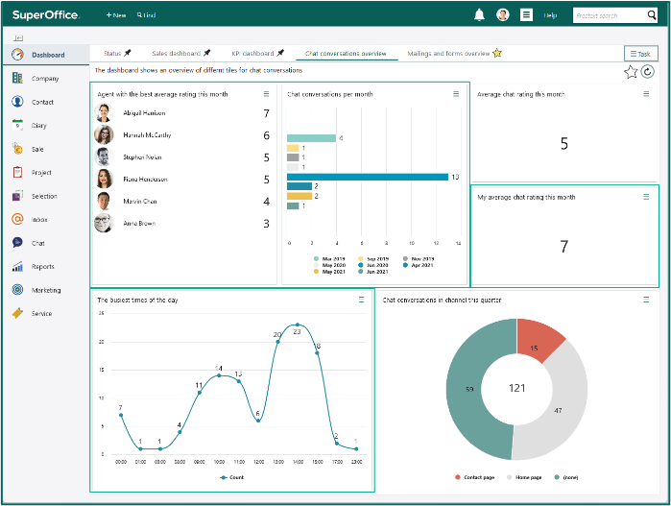Go to the Inbox navigator icon

click(x=17, y=219)
